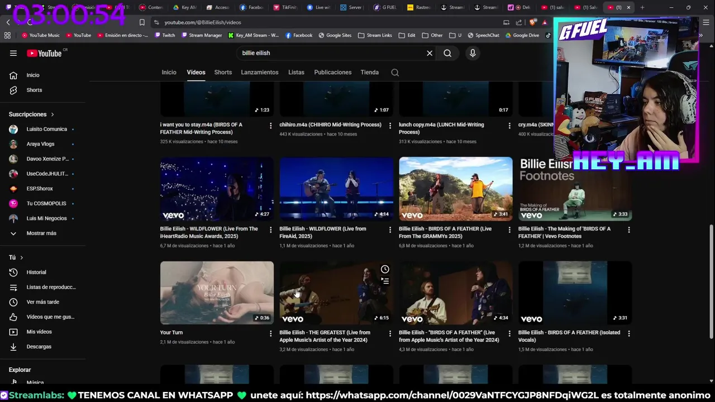Viewport: 715px width, 402px height.
Task: Play Your Turn video thumbnail
Action: click(x=217, y=293)
